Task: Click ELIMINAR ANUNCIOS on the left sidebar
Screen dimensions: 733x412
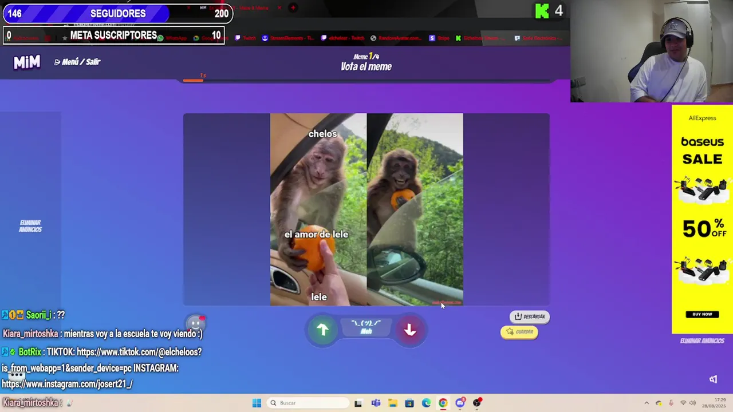Action: [x=30, y=226]
